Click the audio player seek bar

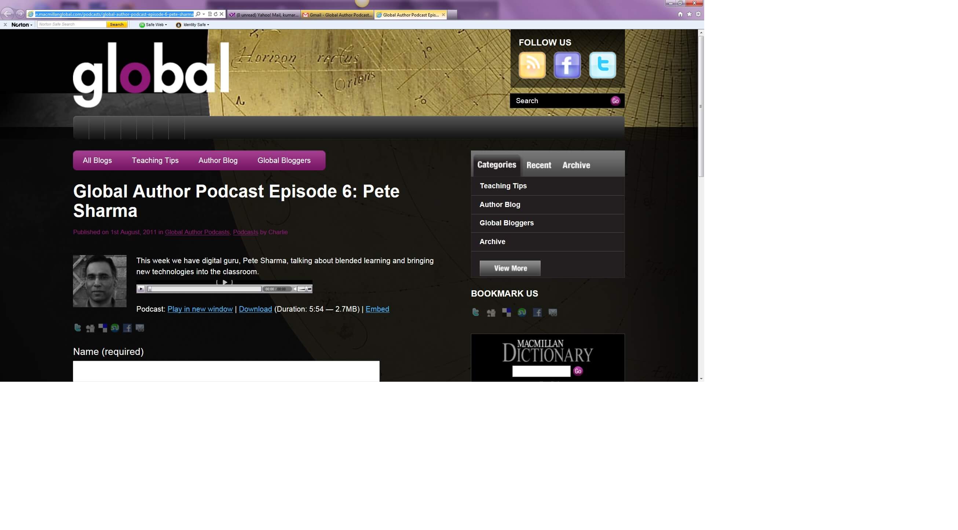coord(205,289)
